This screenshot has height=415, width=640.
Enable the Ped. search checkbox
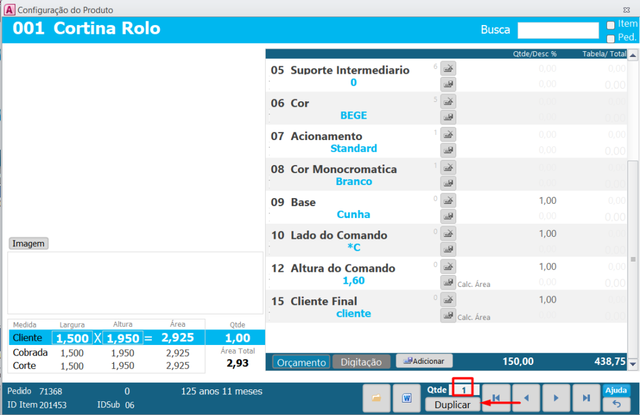coord(611,38)
